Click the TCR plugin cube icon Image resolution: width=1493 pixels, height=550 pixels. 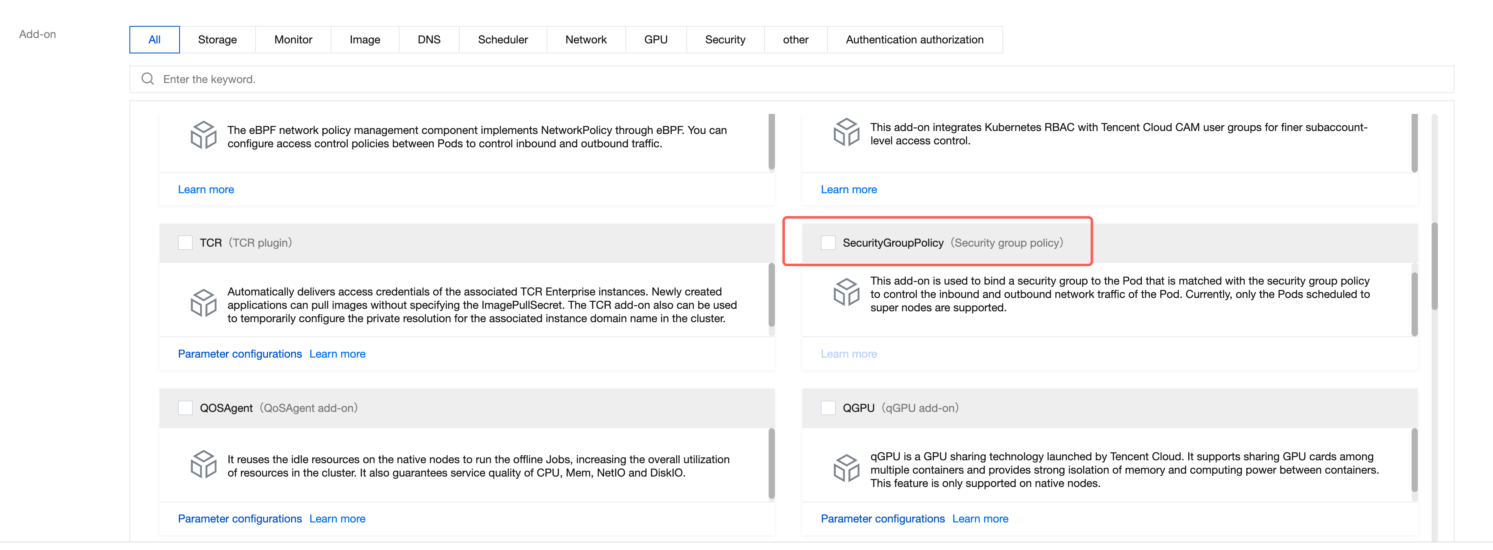203,304
